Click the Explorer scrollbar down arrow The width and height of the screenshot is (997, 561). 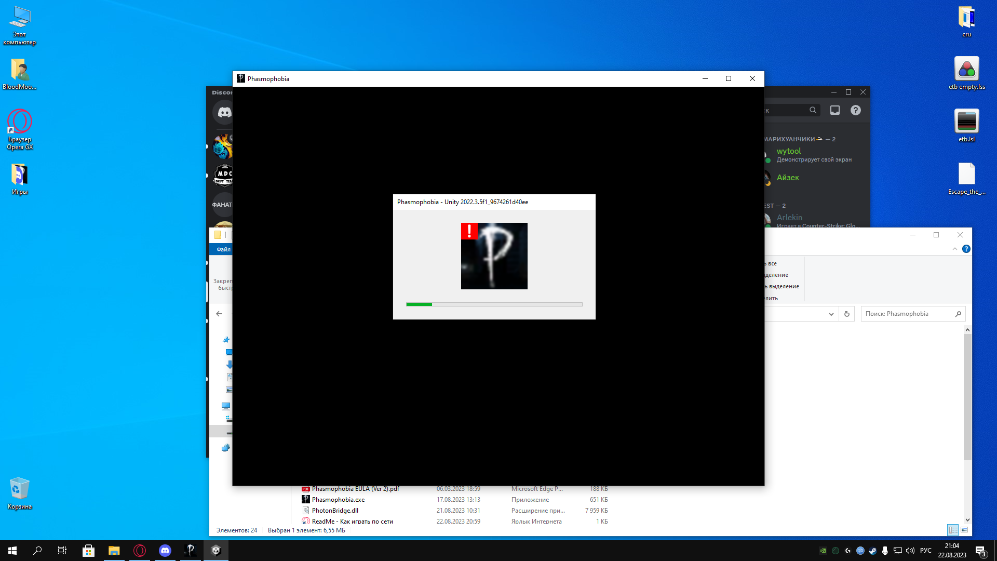[967, 519]
